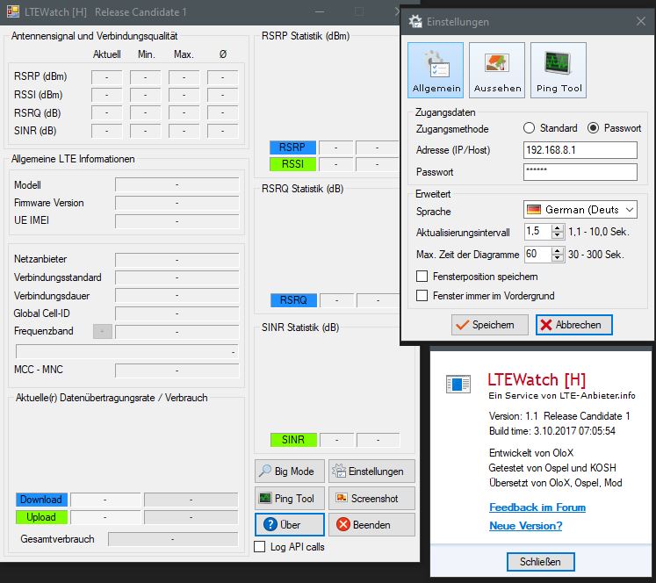This screenshot has height=583, width=656.
Task: Click the Modell value field
Action: point(177,184)
